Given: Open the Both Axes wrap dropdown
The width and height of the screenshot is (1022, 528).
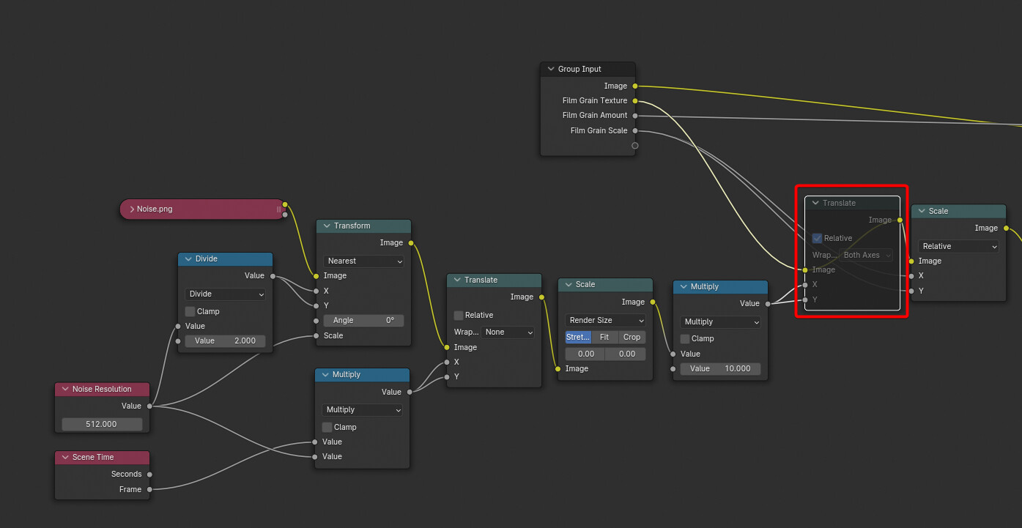Looking at the screenshot, I should tap(866, 255).
